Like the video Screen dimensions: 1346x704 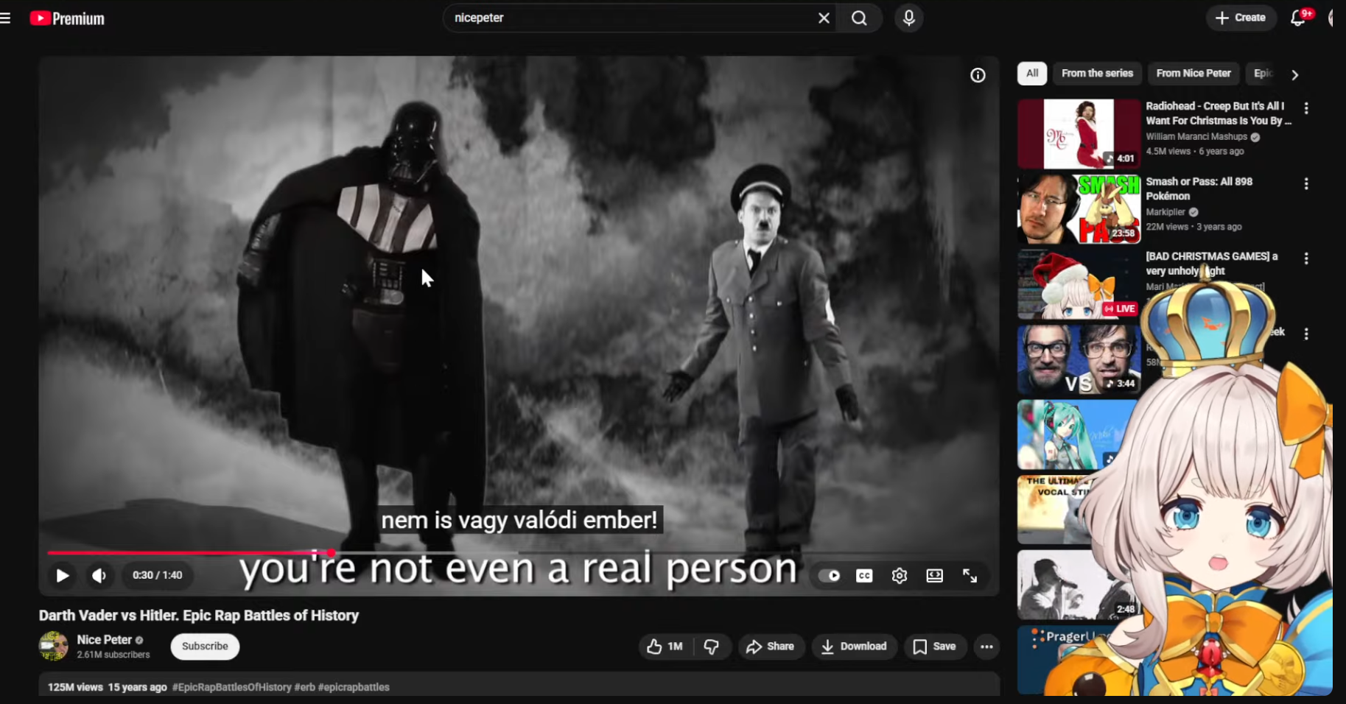click(665, 647)
